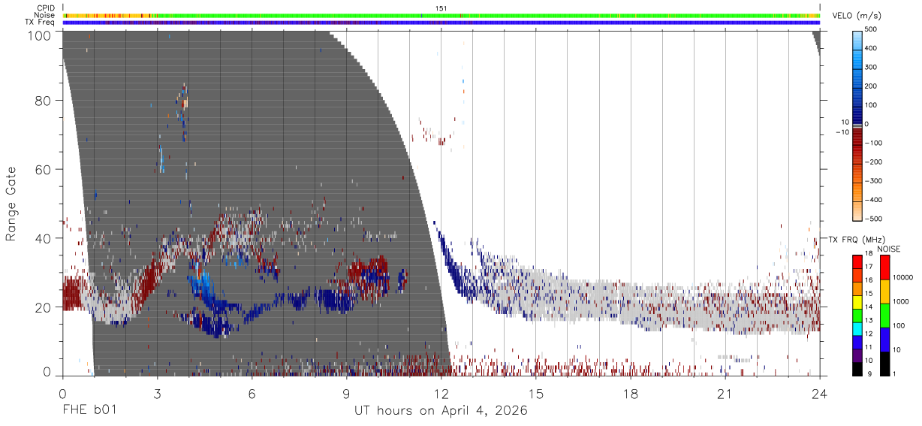Image resolution: width=922 pixels, height=426 pixels.
Task: Click the CPID label
Action: pyautogui.click(x=46, y=8)
